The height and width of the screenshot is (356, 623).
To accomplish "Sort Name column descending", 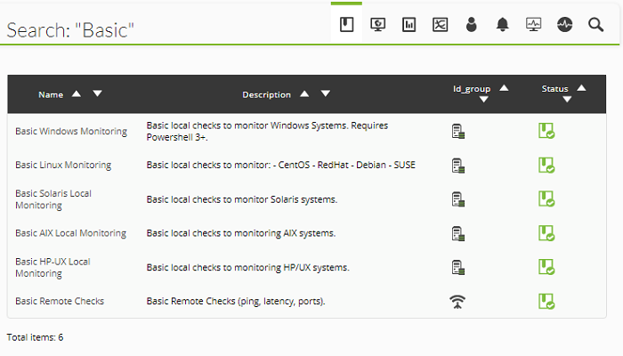I will coord(97,93).
